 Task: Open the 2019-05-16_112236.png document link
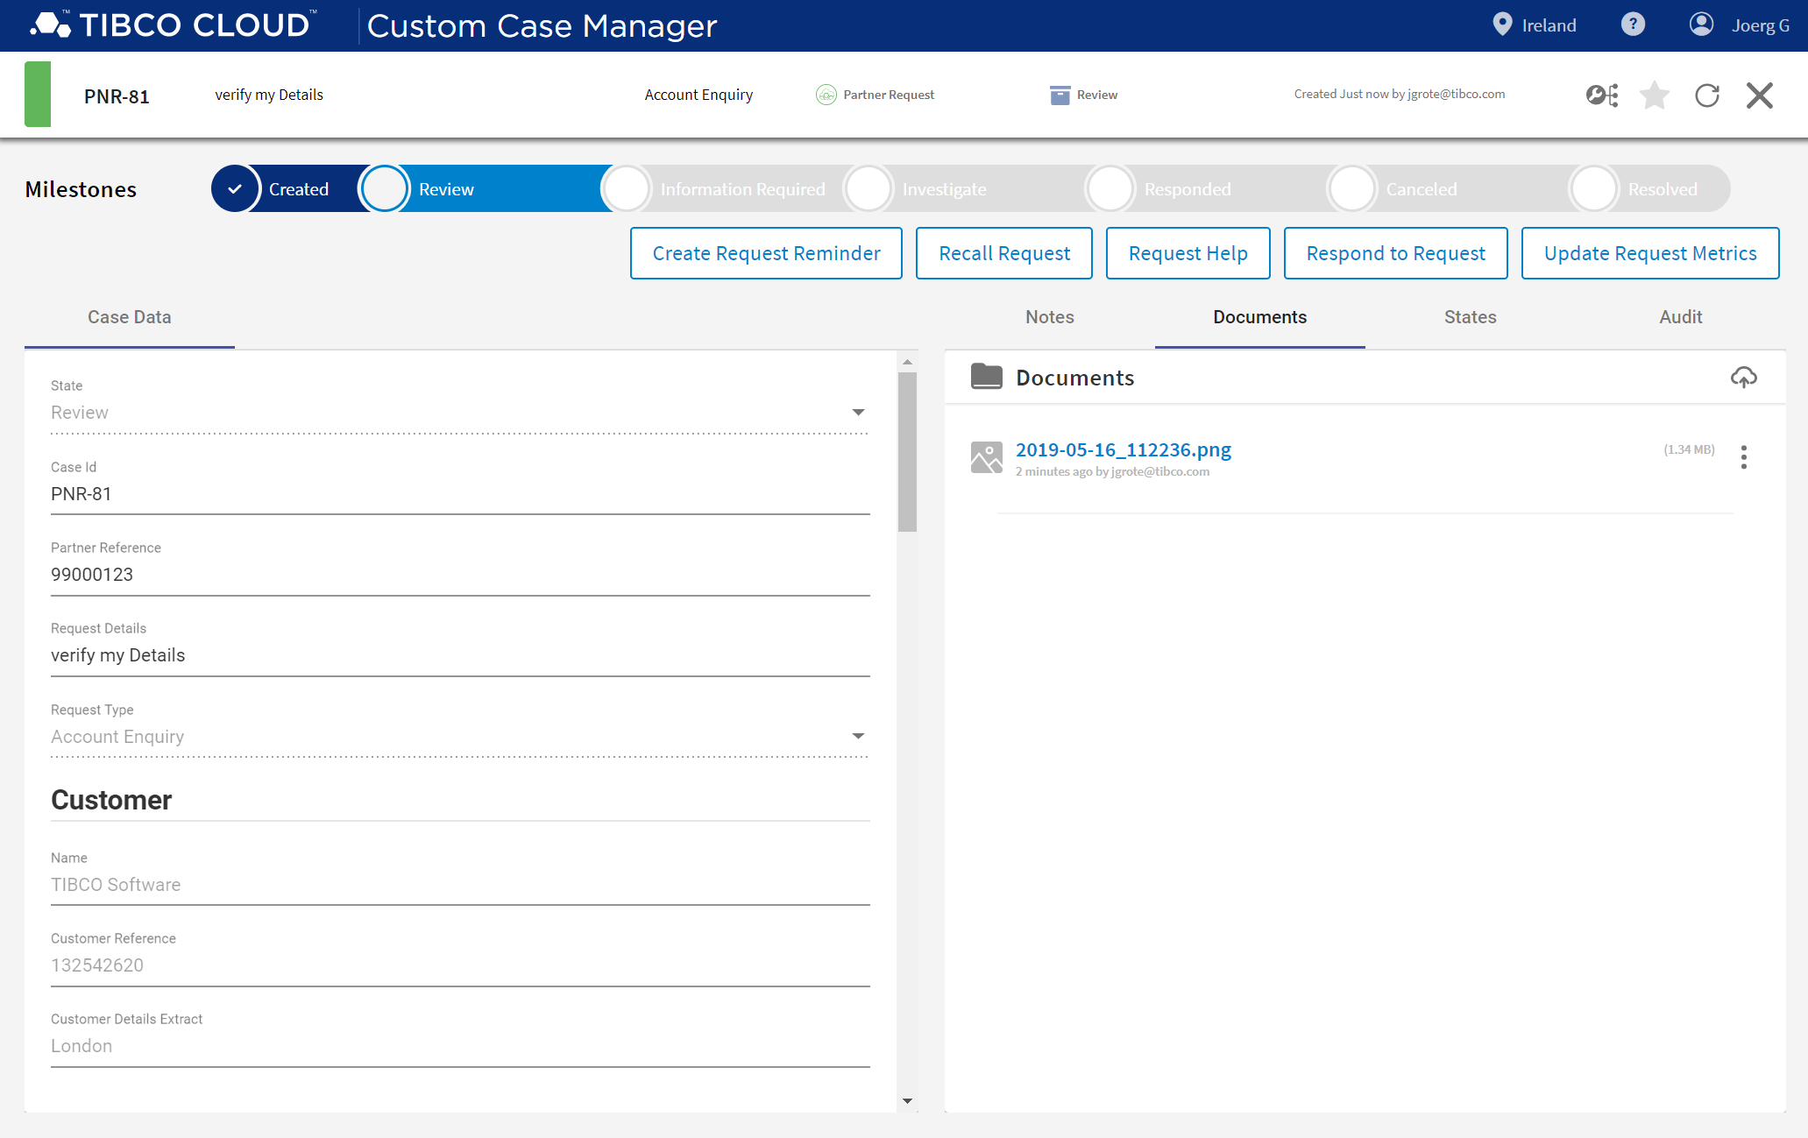[x=1123, y=449]
